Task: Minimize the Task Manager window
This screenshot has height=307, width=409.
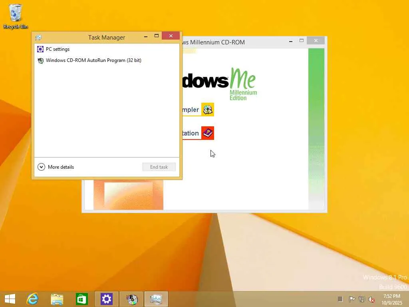Action: coord(146,36)
